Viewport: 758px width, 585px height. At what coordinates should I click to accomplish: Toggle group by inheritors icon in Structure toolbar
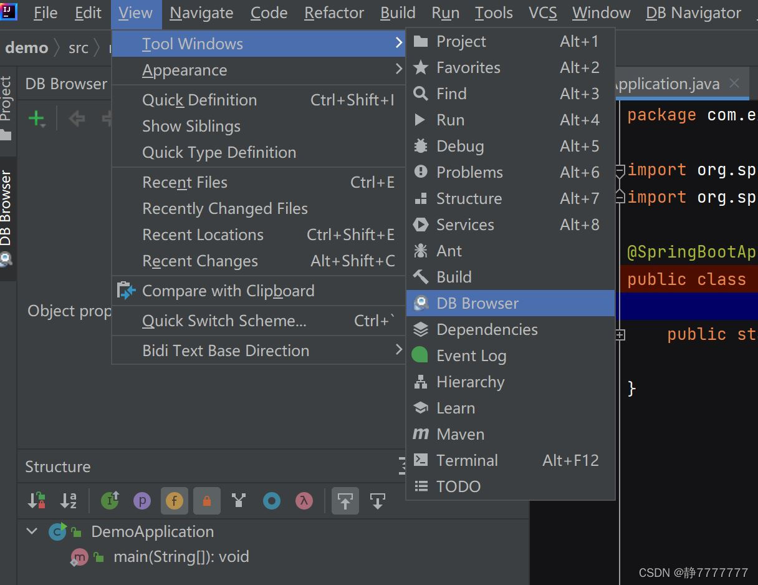pos(239,501)
